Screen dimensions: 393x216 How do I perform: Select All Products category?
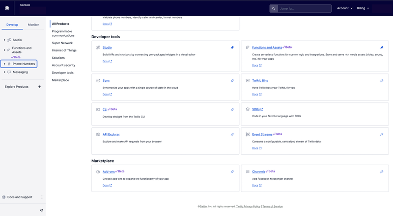point(60,24)
